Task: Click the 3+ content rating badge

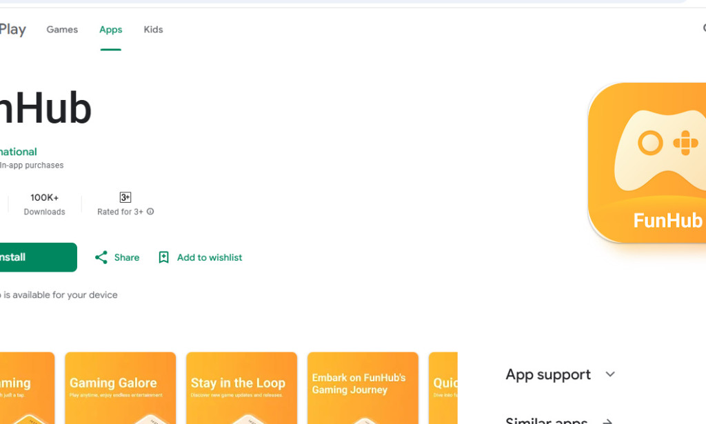Action: pyautogui.click(x=125, y=196)
